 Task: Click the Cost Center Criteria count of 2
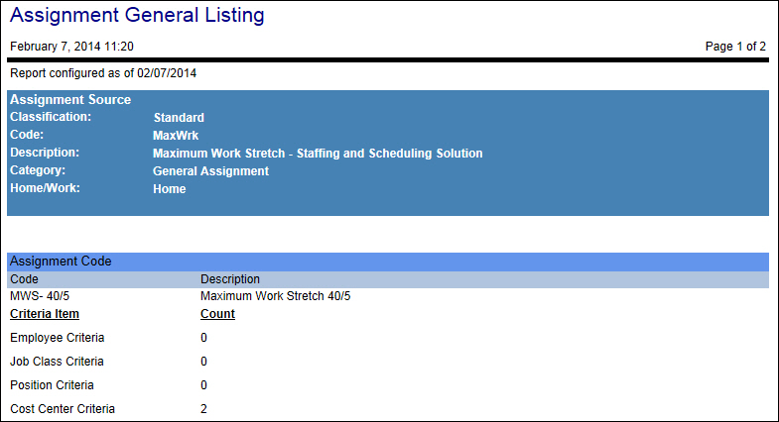pos(204,409)
